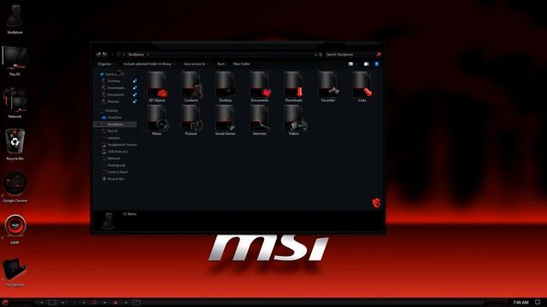Toggle the preview pane icon
Image resolution: width=547 pixels, height=307 pixels.
pos(367,64)
